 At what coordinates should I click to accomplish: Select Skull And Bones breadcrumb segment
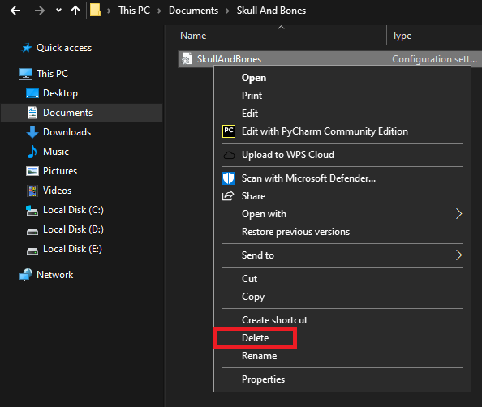point(271,11)
